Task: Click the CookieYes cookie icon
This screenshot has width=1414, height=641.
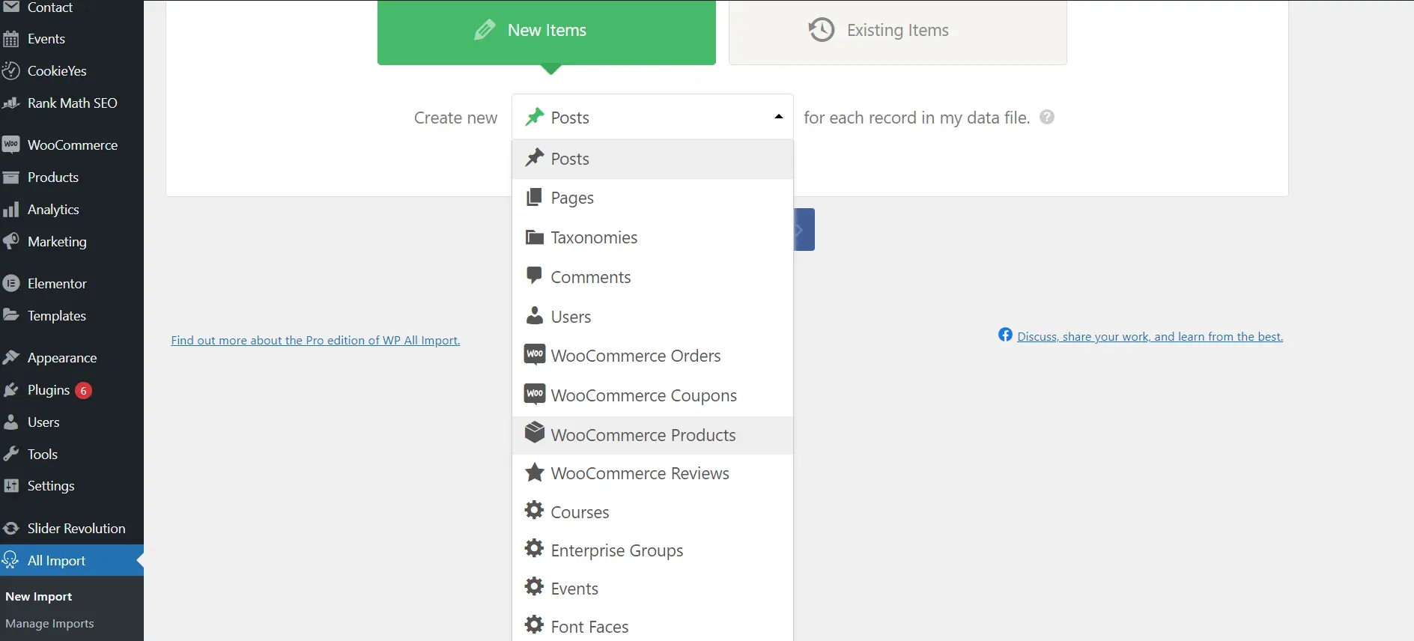Action: [x=10, y=71]
